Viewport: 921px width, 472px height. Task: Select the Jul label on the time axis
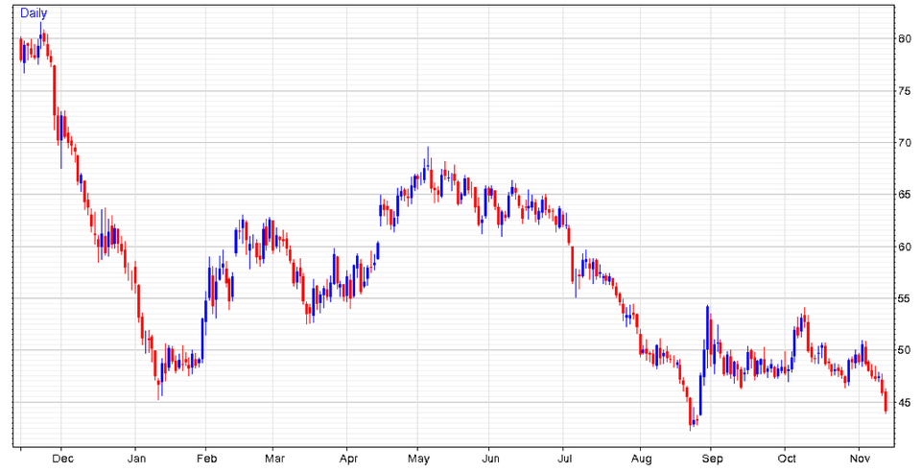[x=564, y=459]
